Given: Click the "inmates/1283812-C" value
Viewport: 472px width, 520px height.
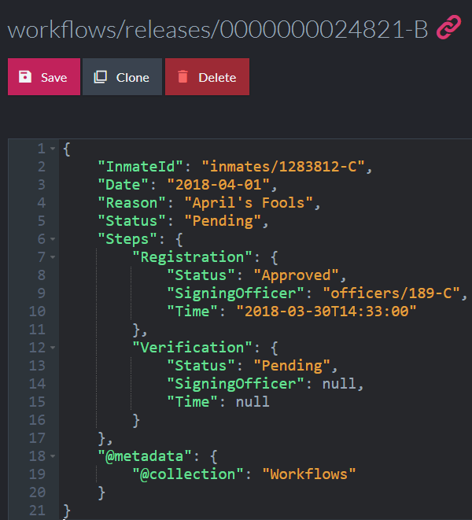Looking at the screenshot, I should 283,167.
